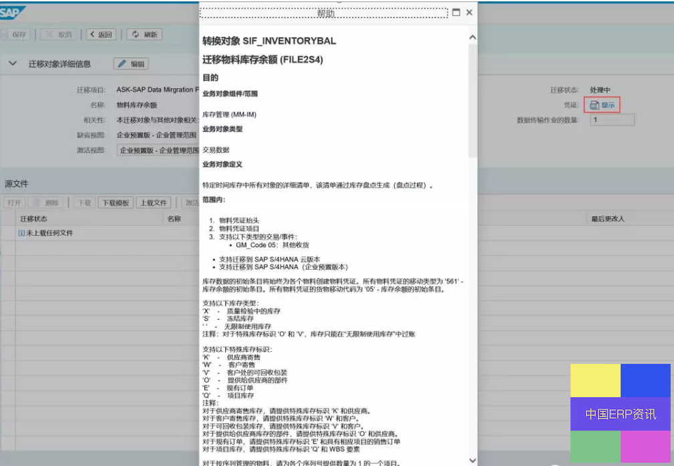Click the 物料库存余额 name value
The image size is (674, 466).
tap(137, 105)
